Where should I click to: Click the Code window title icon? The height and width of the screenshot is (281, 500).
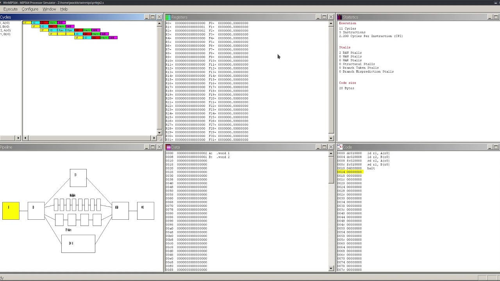(340, 147)
